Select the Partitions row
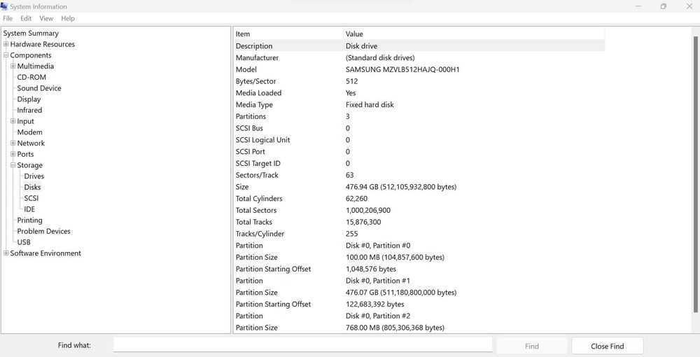The width and height of the screenshot is (700, 357). [419, 116]
